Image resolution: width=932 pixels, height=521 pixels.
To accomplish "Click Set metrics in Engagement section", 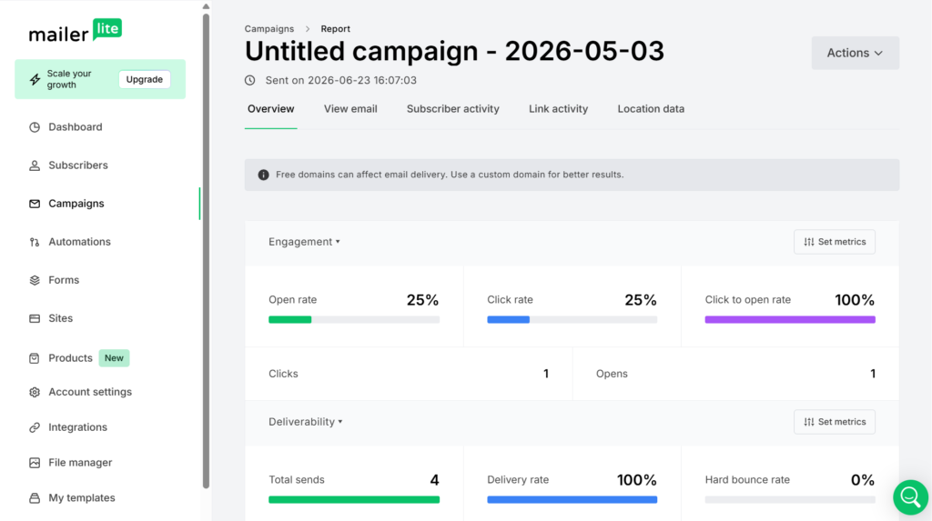I will (x=835, y=242).
